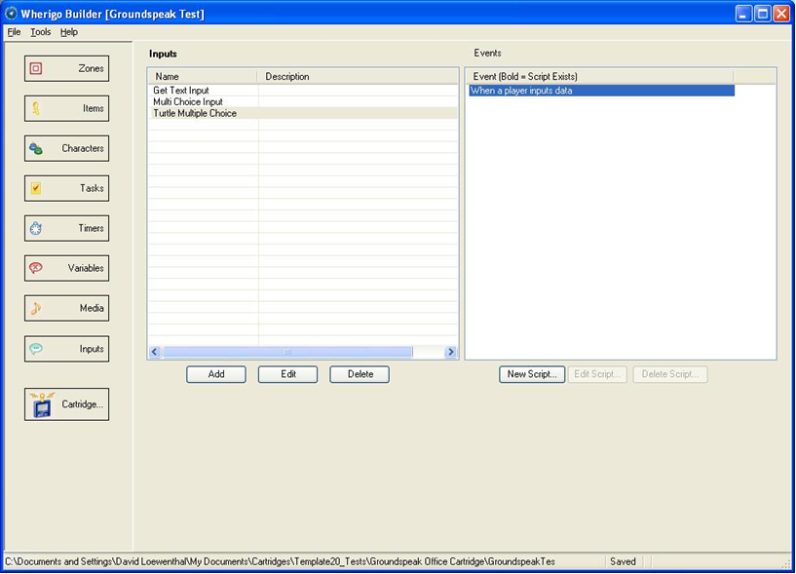The height and width of the screenshot is (574, 796).
Task: Click the Add input button
Action: [216, 374]
